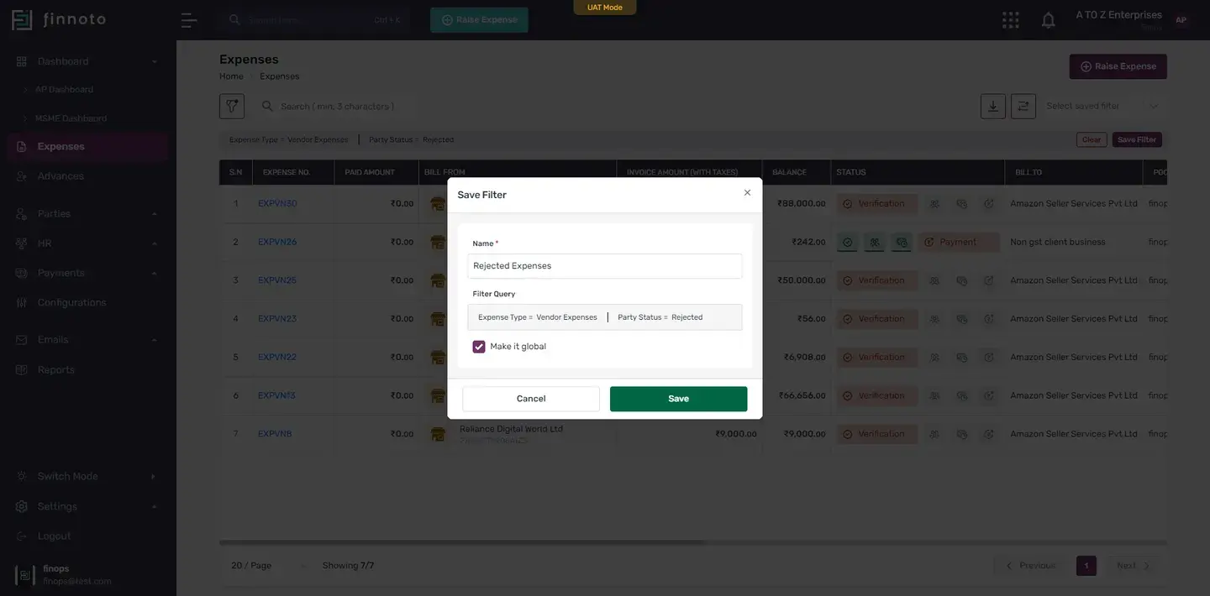The image size is (1210, 596).
Task: Toggle the Make it global checkbox
Action: coord(479,347)
